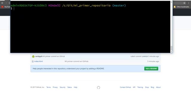Open the Shop footer link
This screenshot has height=107, width=191.
[147, 87]
